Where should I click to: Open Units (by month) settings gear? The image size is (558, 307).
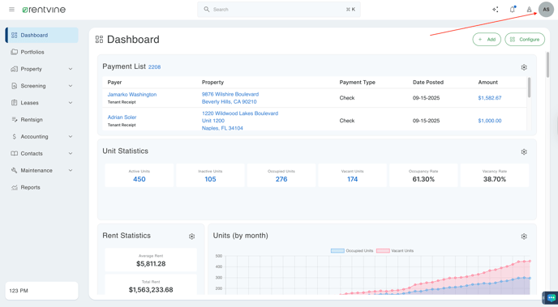(524, 237)
